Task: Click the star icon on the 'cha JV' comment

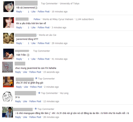Action: pyautogui.click(x=36, y=78)
